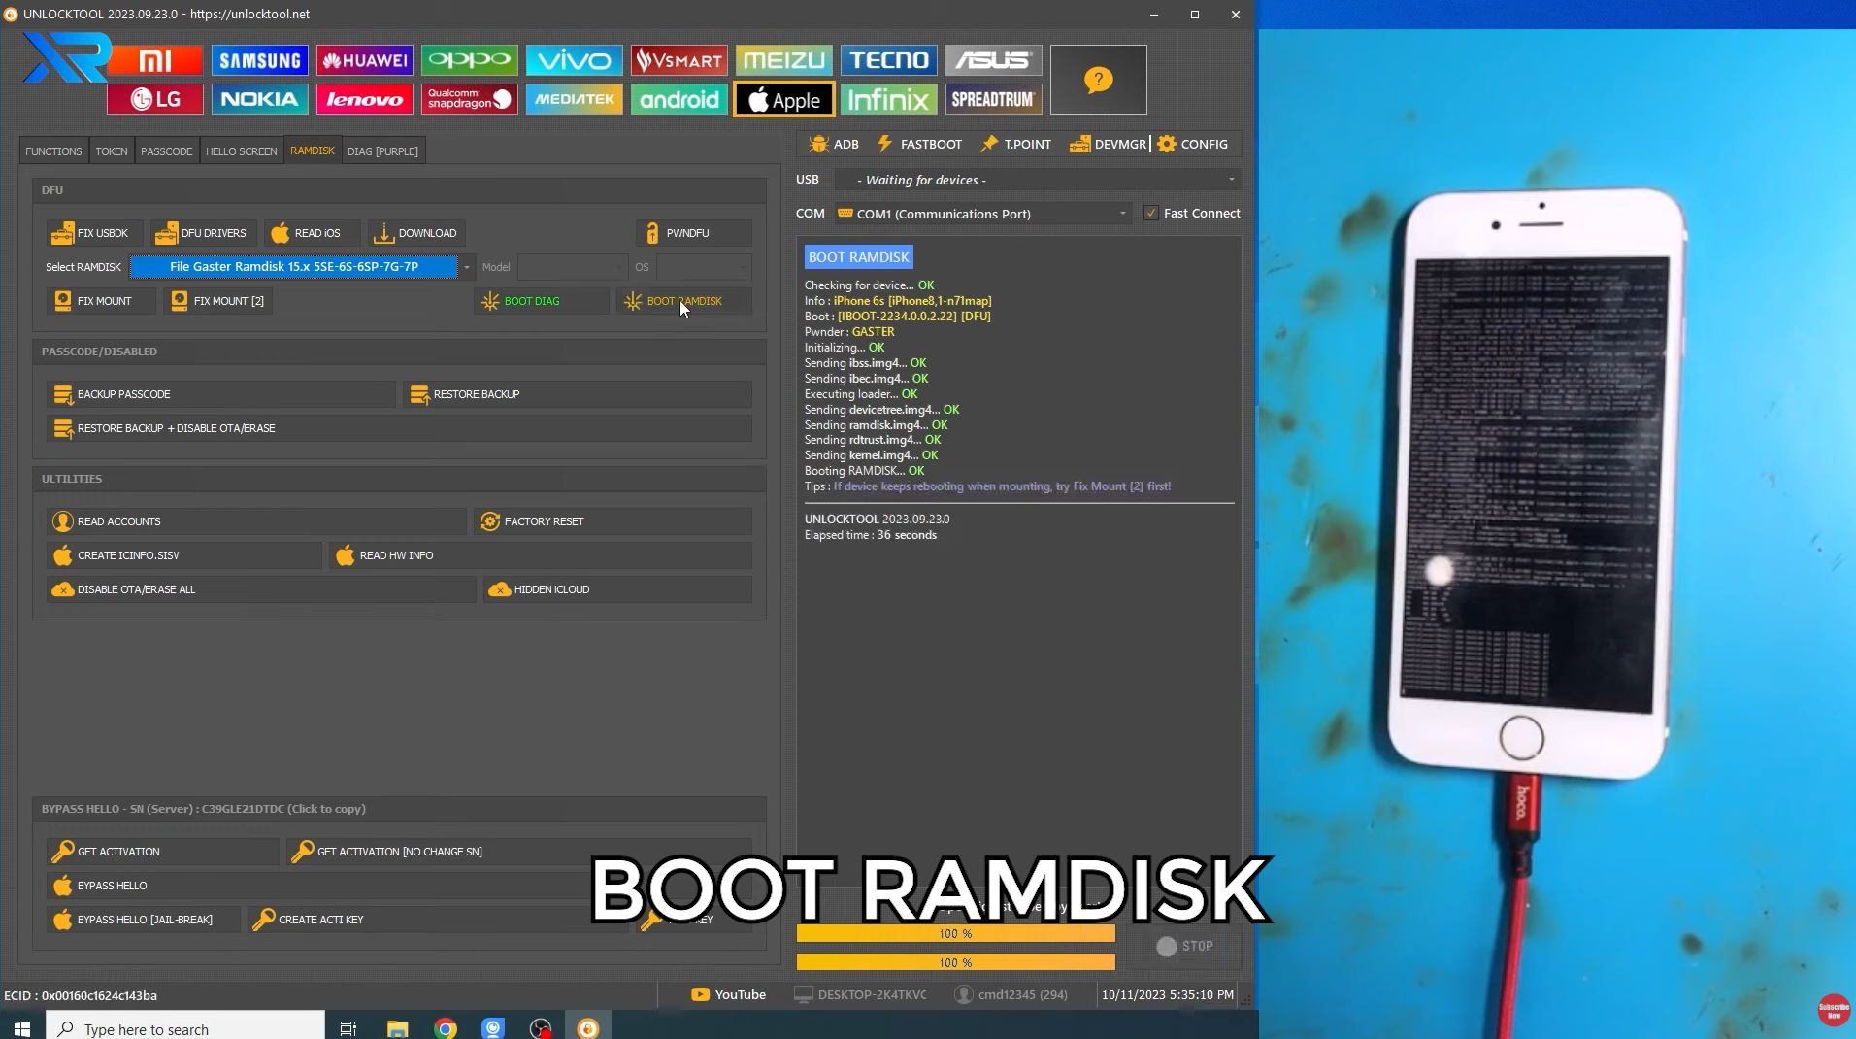
Task: Open the Select RAMDISK dropdown
Action: click(302, 267)
